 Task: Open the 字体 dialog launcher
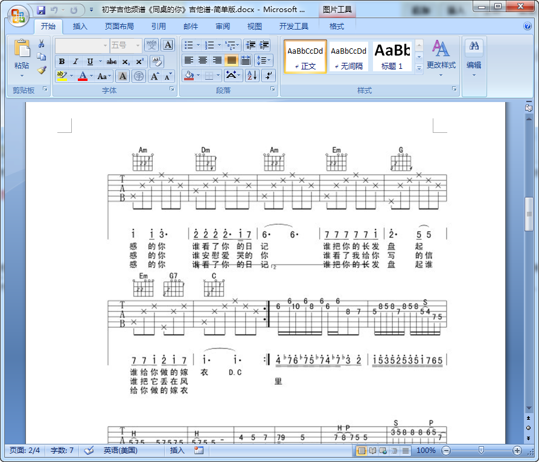pyautogui.click(x=171, y=89)
